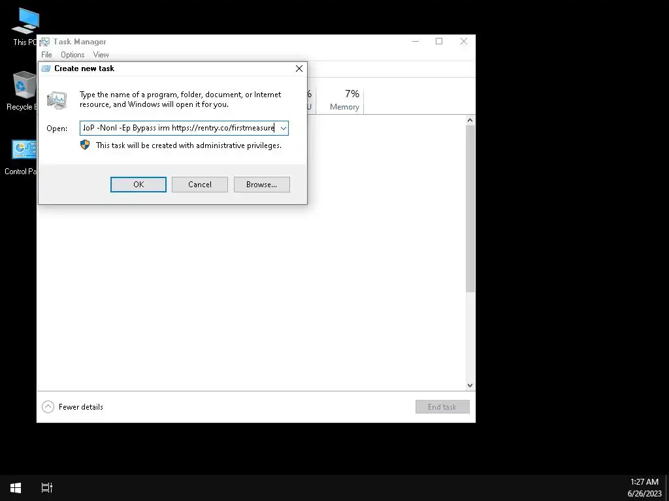Screen dimensions: 669x501
Task: Open the Browse... file picker
Action: 261,185
